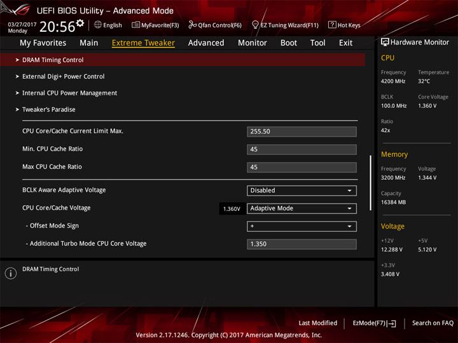Open the Exit tab
The width and height of the screenshot is (458, 343).
(x=345, y=43)
